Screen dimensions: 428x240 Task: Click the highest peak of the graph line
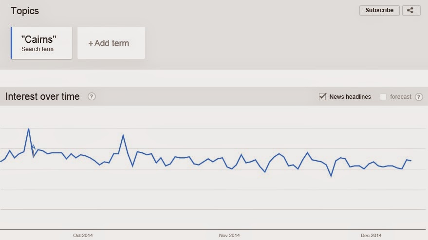28,129
